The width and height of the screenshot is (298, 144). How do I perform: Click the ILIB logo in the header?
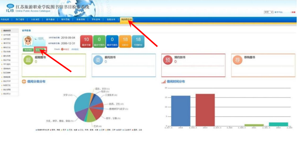tap(10, 8)
